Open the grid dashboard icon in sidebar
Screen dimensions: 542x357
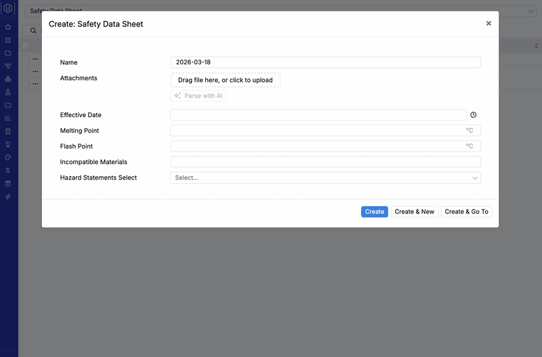(x=8, y=40)
